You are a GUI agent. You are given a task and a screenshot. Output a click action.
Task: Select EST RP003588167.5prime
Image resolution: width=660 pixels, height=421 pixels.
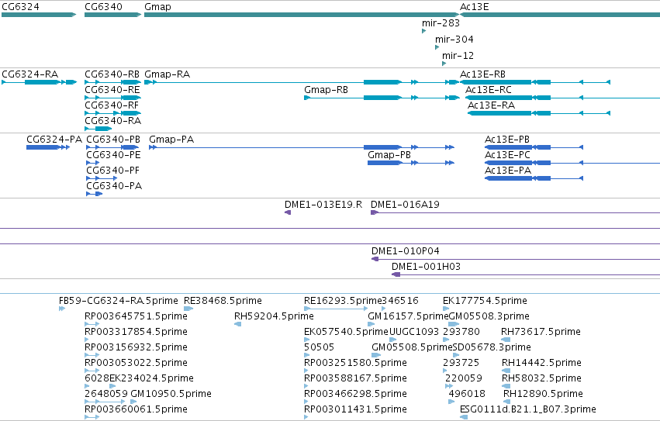pyautogui.click(x=355, y=379)
